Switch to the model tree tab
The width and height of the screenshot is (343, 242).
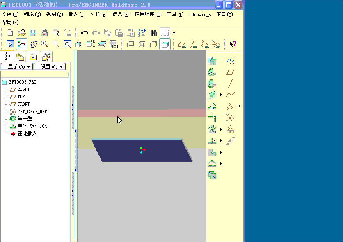pyautogui.click(x=7, y=56)
